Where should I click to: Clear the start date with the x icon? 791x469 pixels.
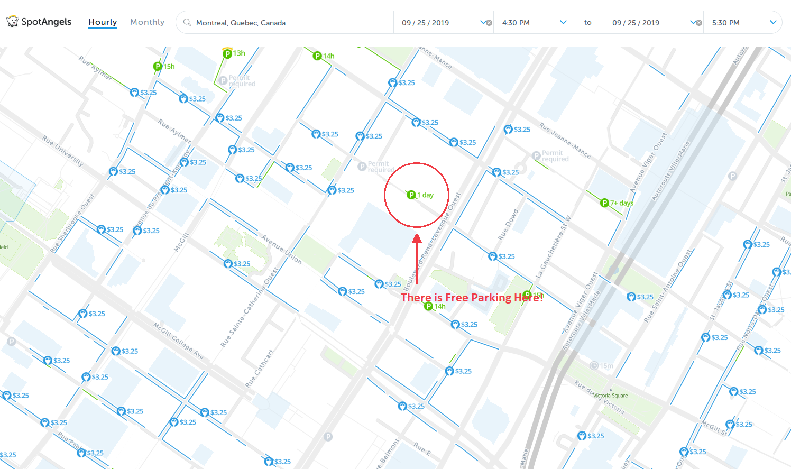point(489,23)
